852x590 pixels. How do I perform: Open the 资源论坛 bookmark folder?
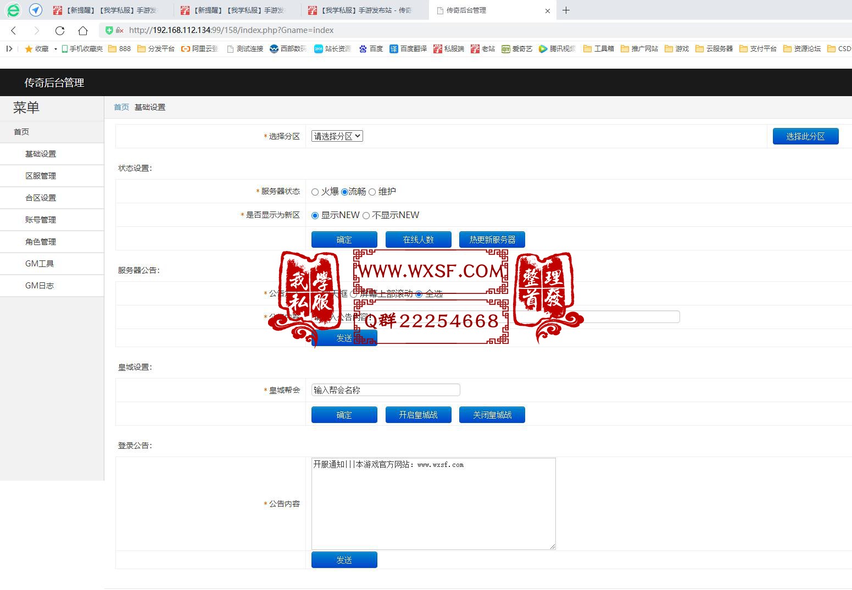point(802,48)
